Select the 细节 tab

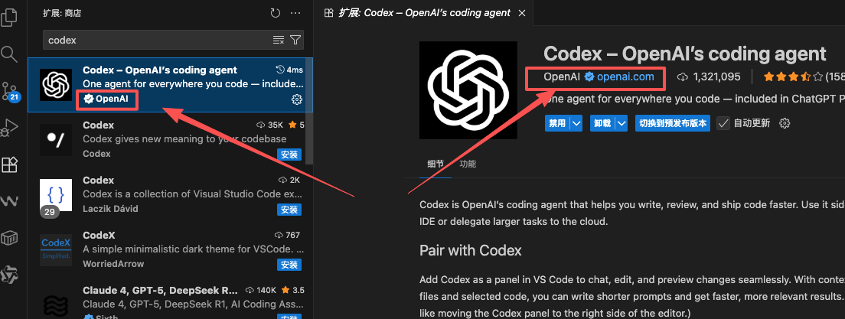pos(436,164)
